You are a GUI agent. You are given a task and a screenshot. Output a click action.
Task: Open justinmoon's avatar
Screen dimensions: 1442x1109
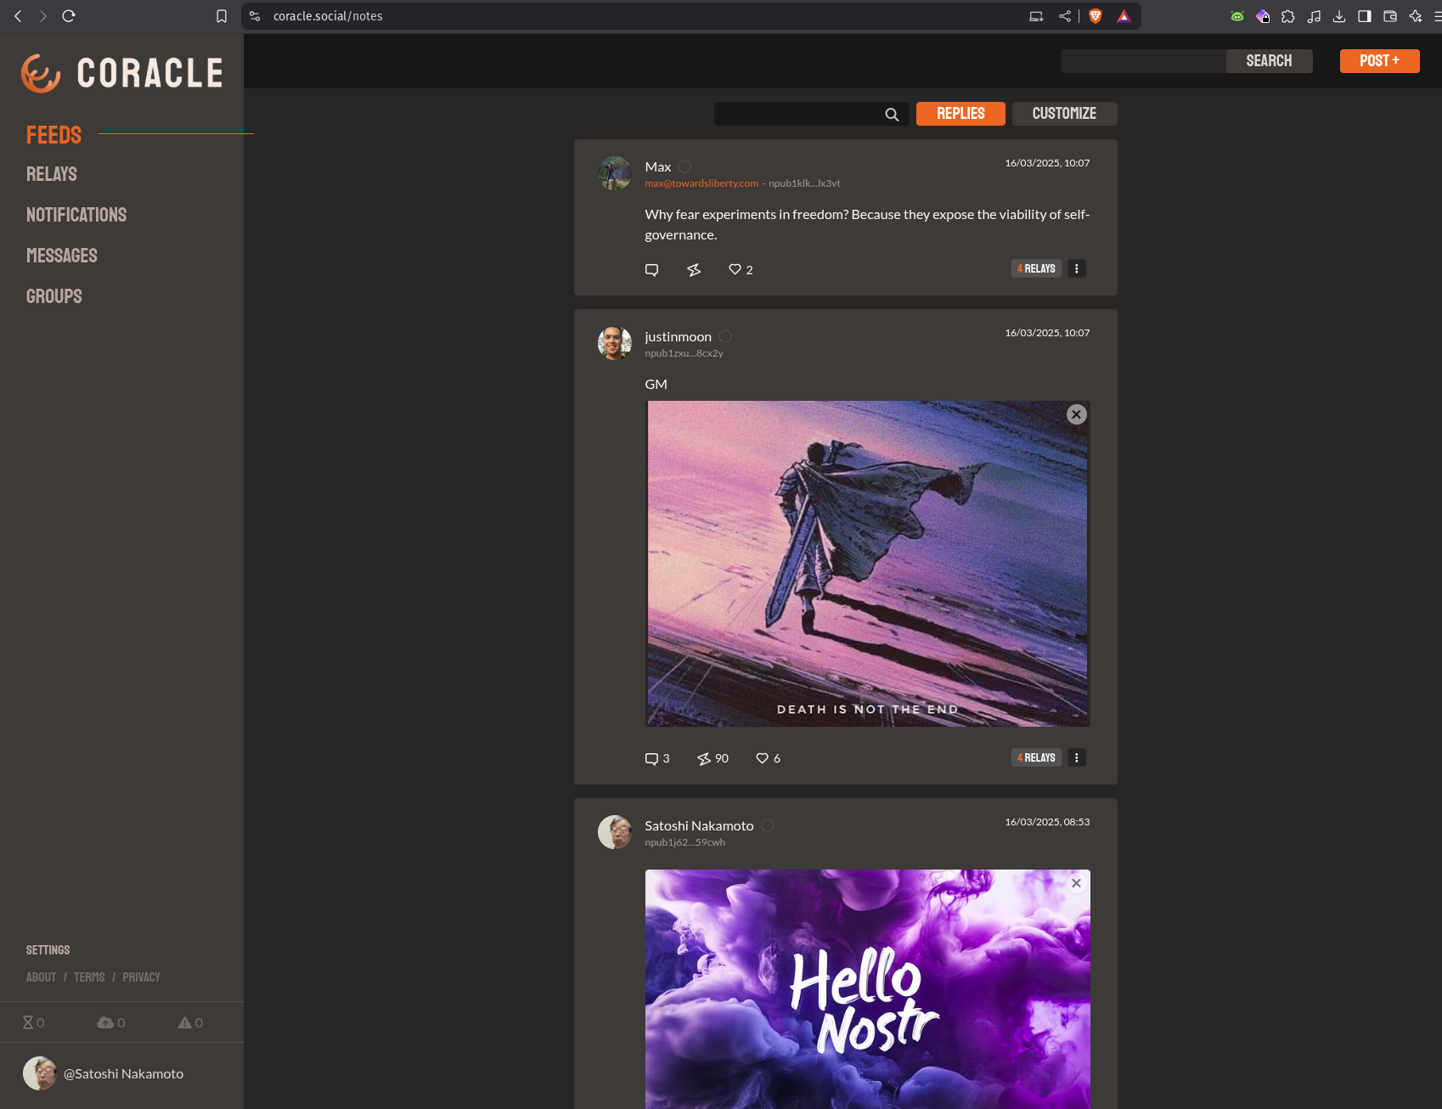tap(614, 343)
